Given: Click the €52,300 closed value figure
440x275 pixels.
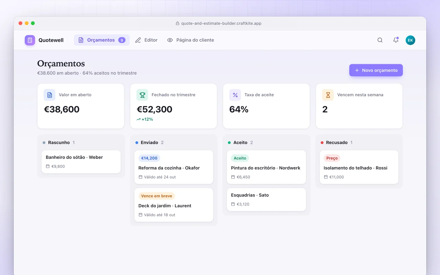Looking at the screenshot, I should point(154,109).
